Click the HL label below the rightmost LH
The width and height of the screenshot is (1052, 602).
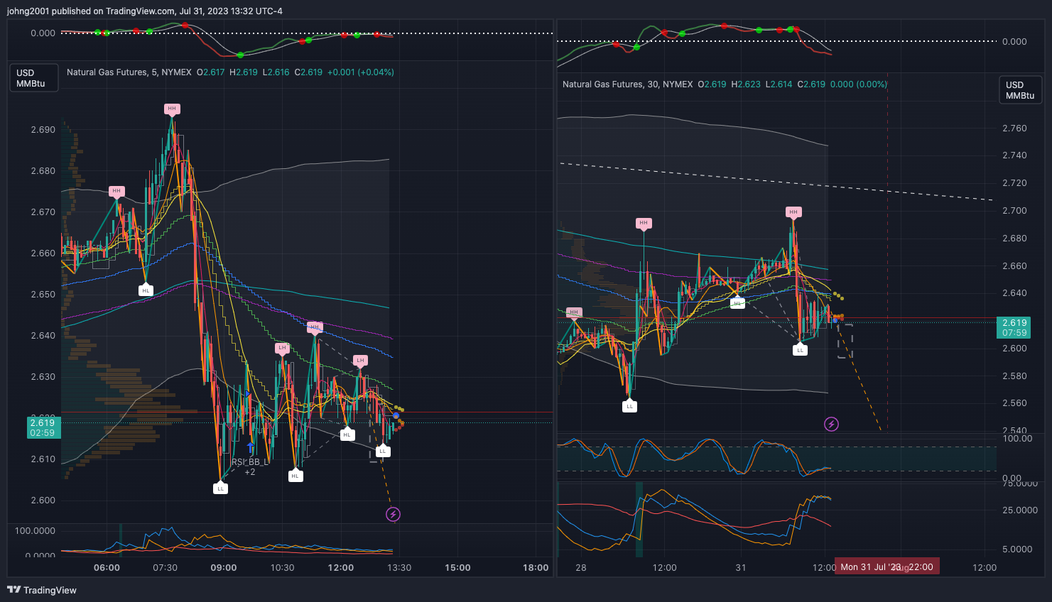(347, 434)
